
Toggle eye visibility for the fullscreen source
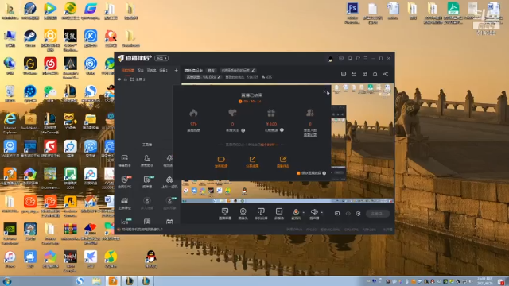[119, 79]
